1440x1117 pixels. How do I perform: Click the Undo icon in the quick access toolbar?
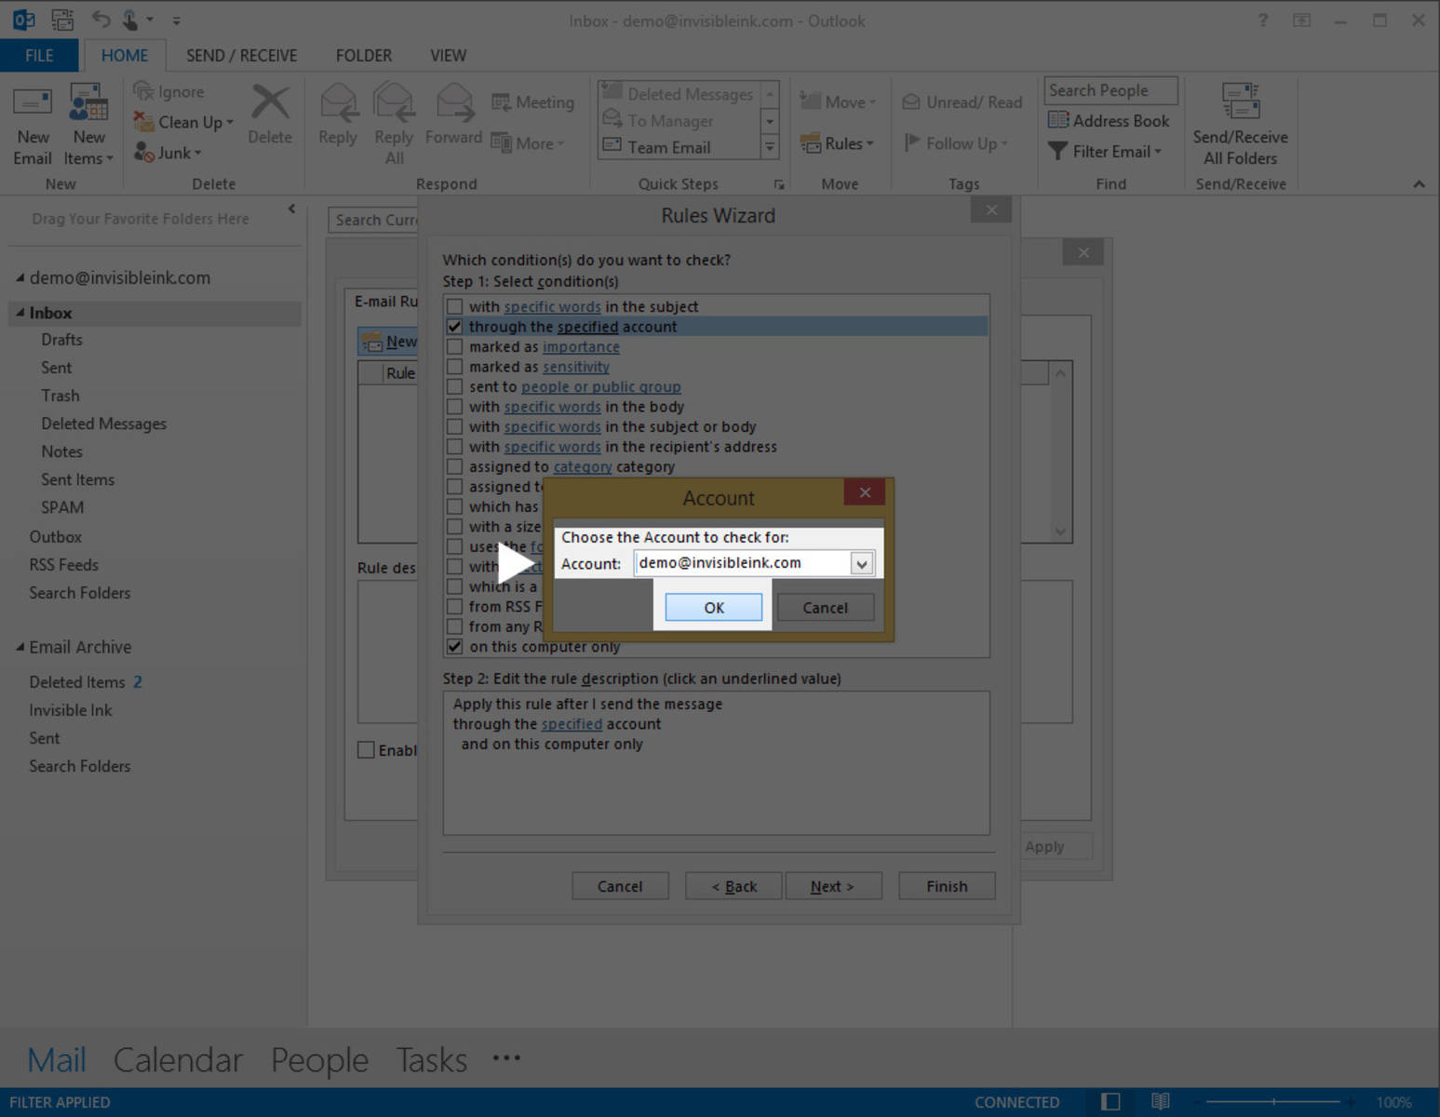click(x=101, y=19)
